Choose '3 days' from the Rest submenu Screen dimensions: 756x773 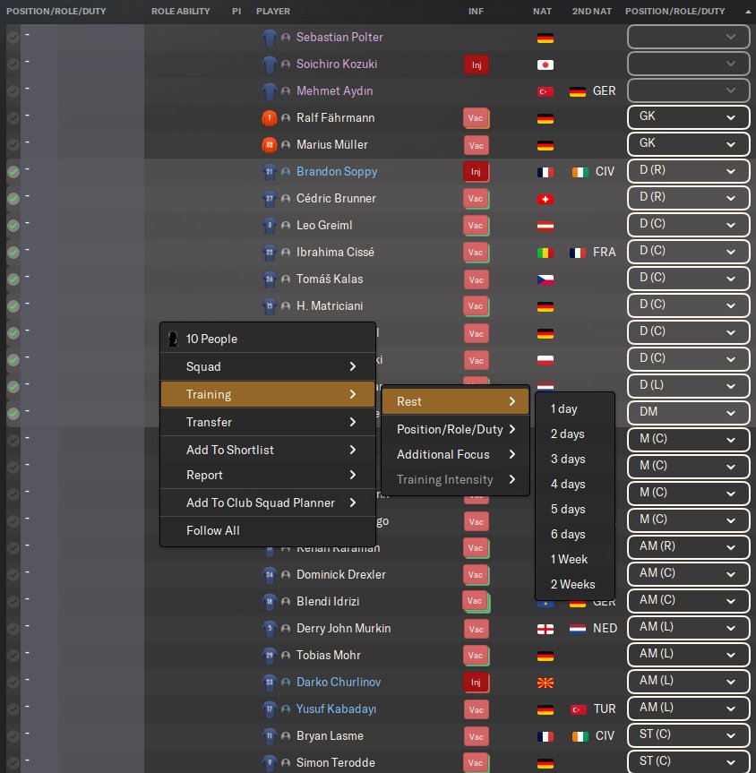[568, 460]
